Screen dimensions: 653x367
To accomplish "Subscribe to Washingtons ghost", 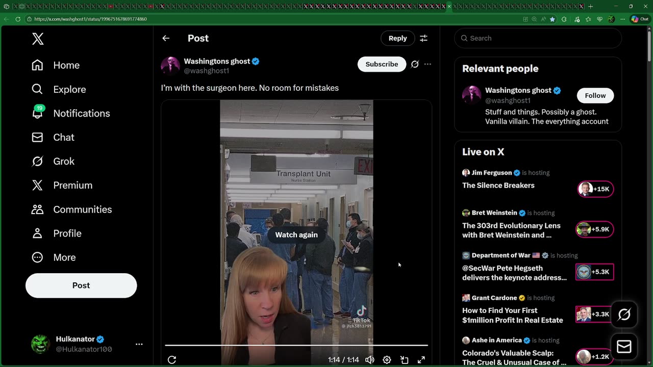I will [x=382, y=64].
